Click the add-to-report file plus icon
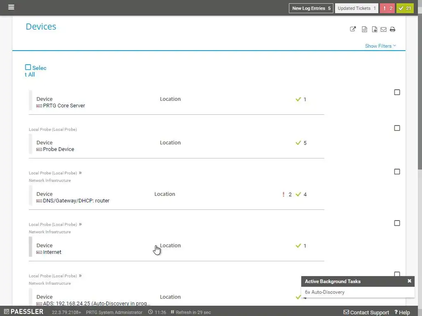This screenshot has width=422, height=316. pos(374,29)
